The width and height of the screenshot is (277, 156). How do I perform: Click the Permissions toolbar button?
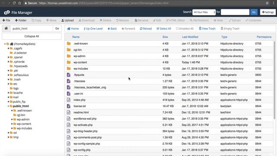[199, 20]
